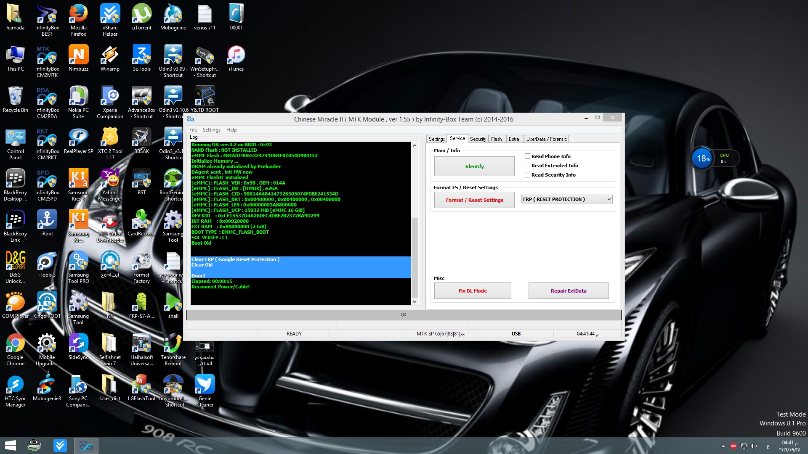The image size is (808, 454).
Task: Click the USB status bar entry
Action: click(x=516, y=334)
